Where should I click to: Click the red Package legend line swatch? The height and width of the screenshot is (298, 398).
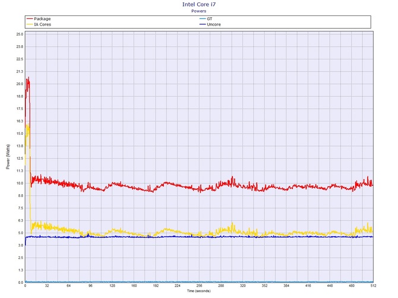pos(30,19)
